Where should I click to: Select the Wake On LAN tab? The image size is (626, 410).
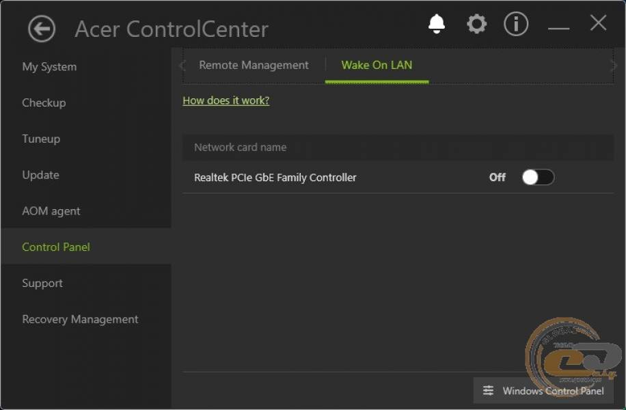[x=377, y=65]
